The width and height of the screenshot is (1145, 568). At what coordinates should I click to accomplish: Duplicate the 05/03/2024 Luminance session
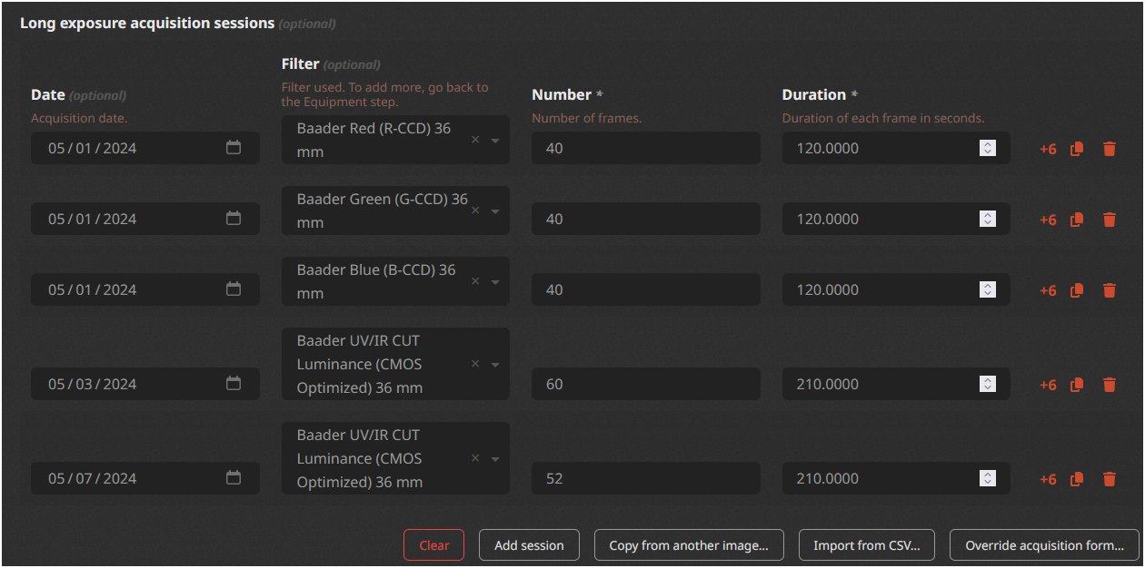(1077, 385)
